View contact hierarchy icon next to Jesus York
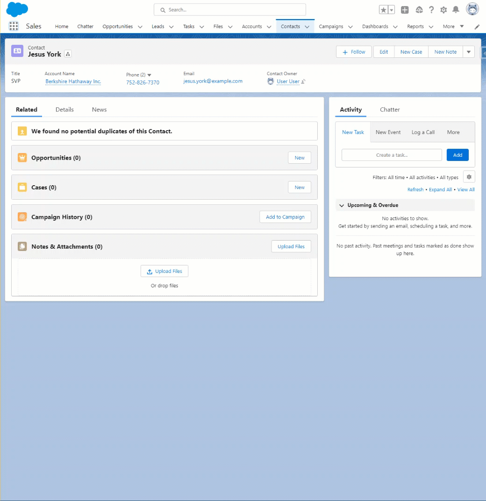Viewport: 486px width, 501px height. coord(68,54)
